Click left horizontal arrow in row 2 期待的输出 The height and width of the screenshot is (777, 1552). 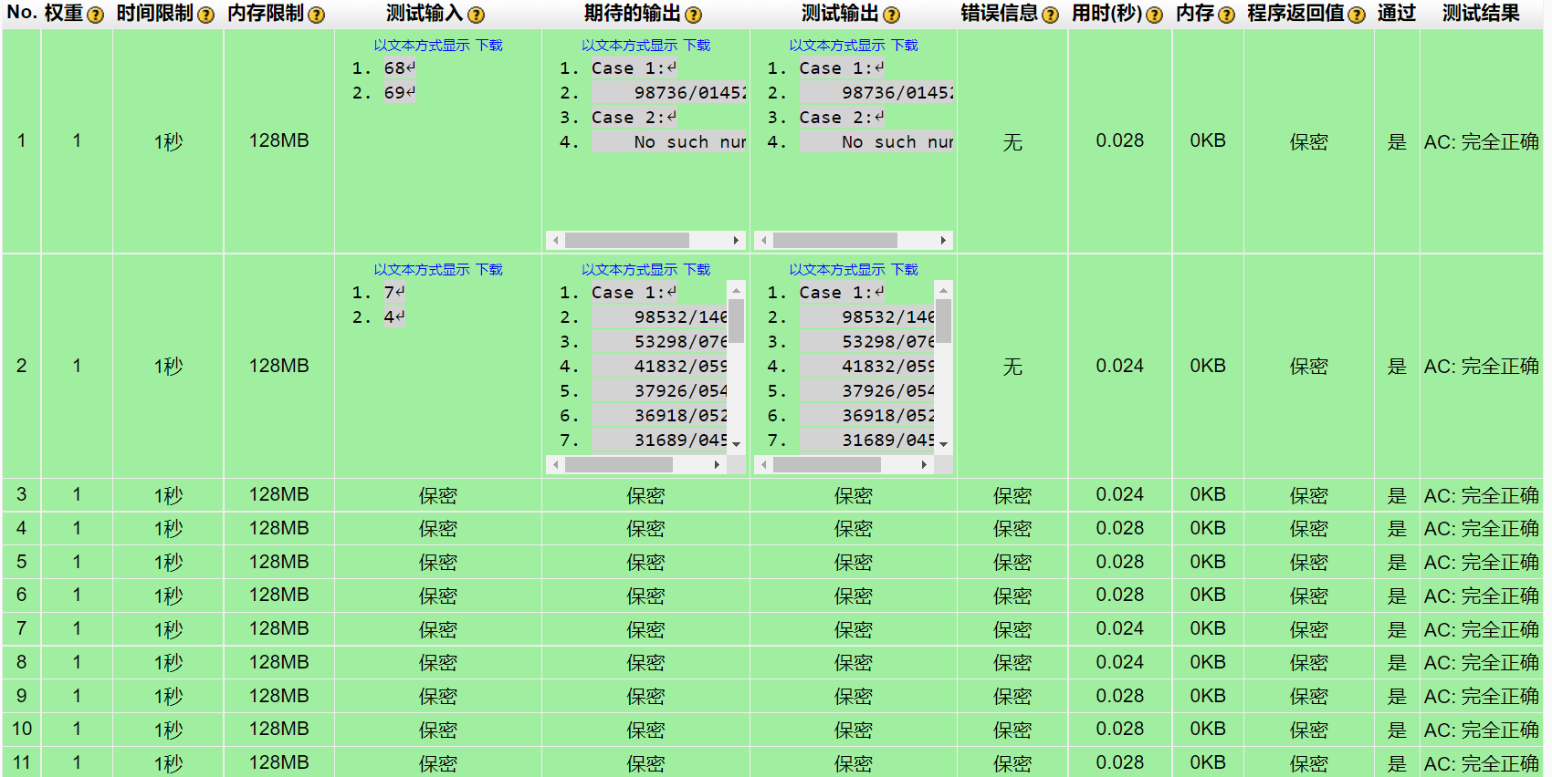pos(555,465)
